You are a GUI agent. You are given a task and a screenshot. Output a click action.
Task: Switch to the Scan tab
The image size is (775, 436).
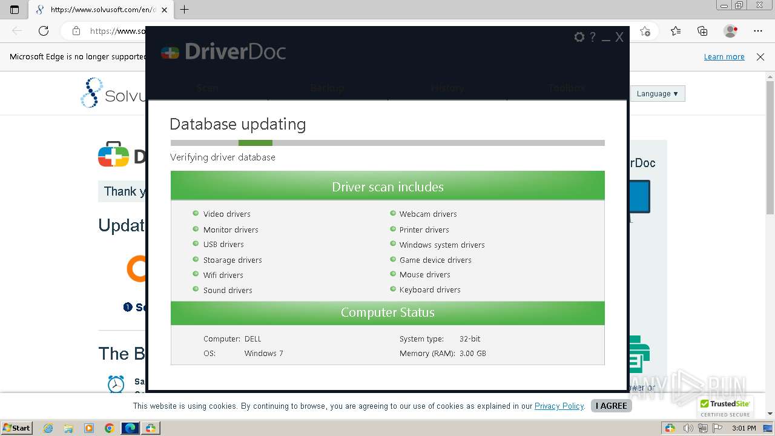click(x=208, y=88)
